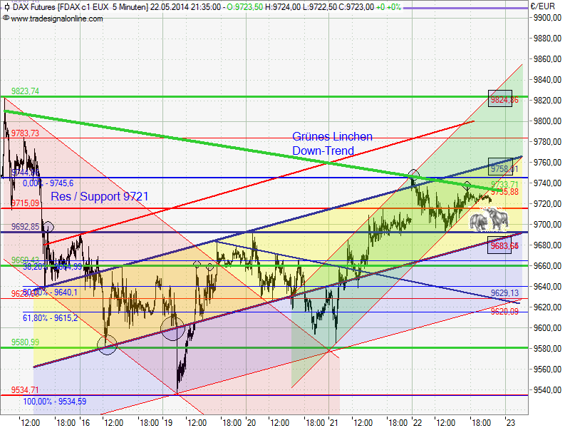Click date label 19 on time axis
The height and width of the screenshot is (428, 570).
point(168,422)
